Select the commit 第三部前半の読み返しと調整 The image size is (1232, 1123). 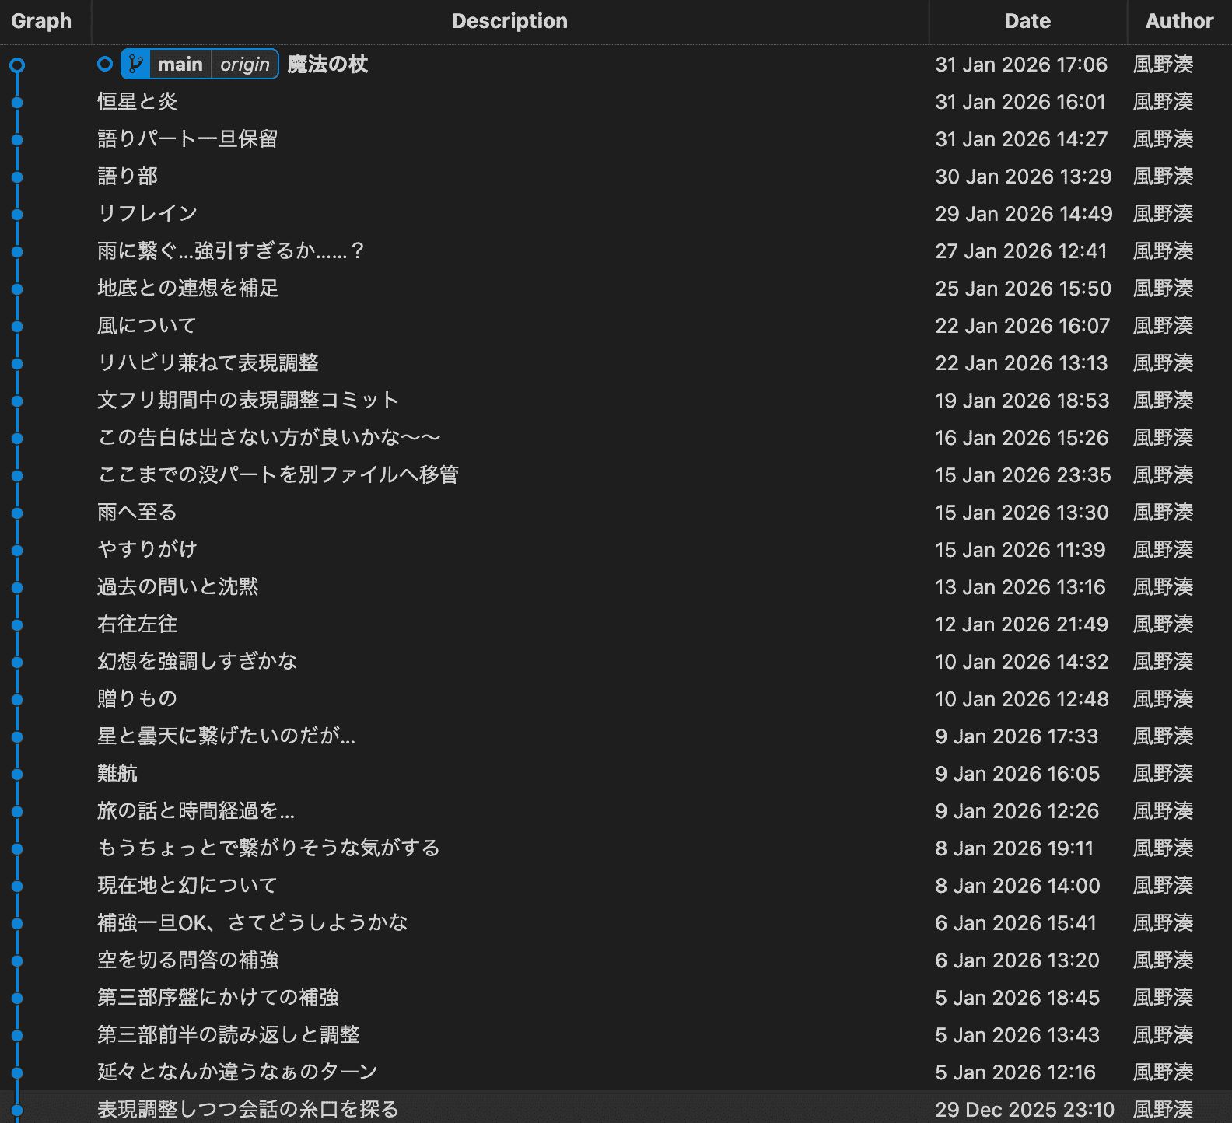point(229,1034)
